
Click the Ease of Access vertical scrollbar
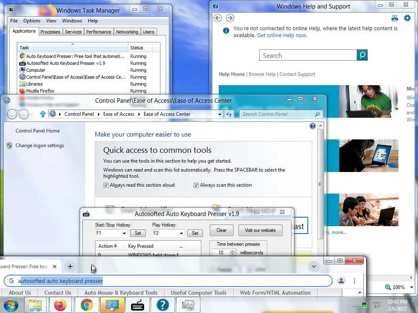click(x=320, y=184)
